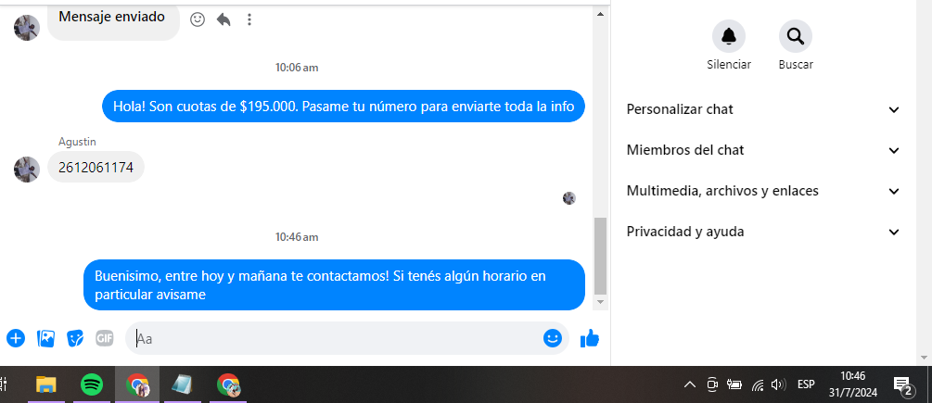Expand Multimedia, archivos y enlaces section
Image resolution: width=932 pixels, height=403 pixels.
pyautogui.click(x=763, y=191)
